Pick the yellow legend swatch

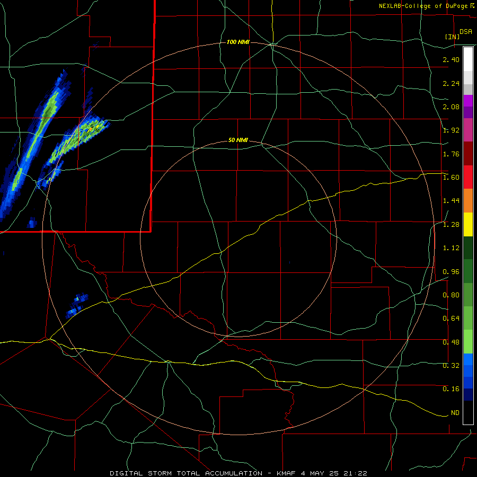pos(468,224)
